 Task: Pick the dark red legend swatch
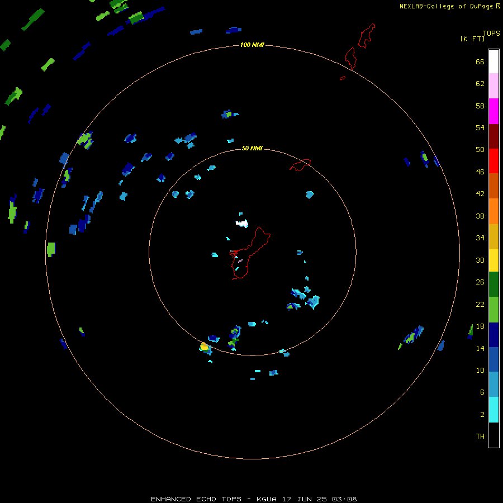coord(493,136)
